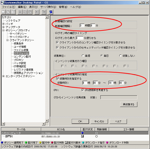The width and height of the screenshot is (150, 149).
Task: Click the magenta ダウンロード失敗 legend icon
Action: point(107,142)
